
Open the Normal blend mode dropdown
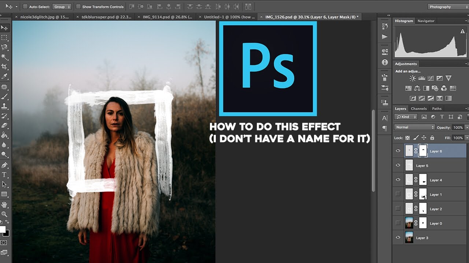tap(414, 127)
